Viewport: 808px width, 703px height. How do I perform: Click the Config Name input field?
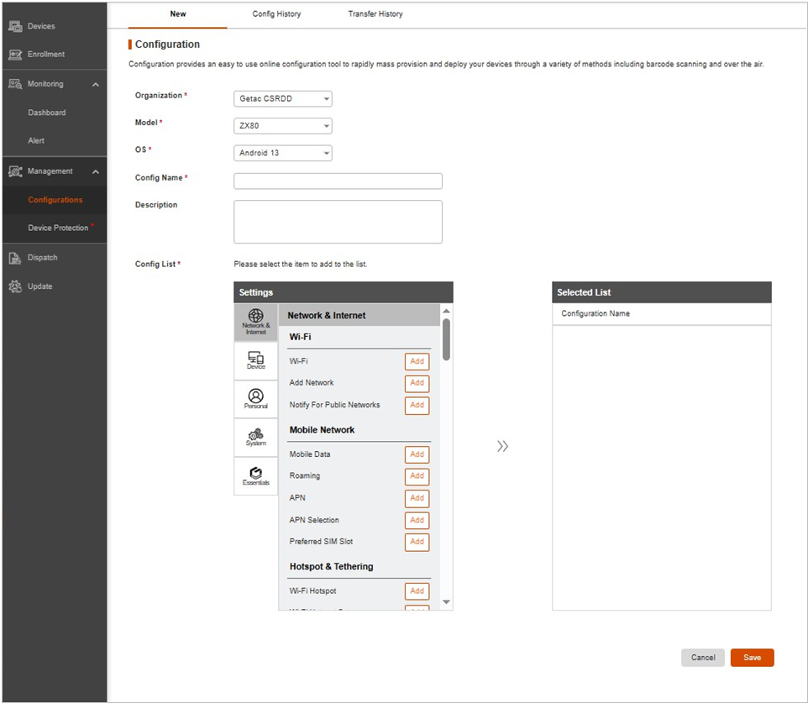point(338,181)
